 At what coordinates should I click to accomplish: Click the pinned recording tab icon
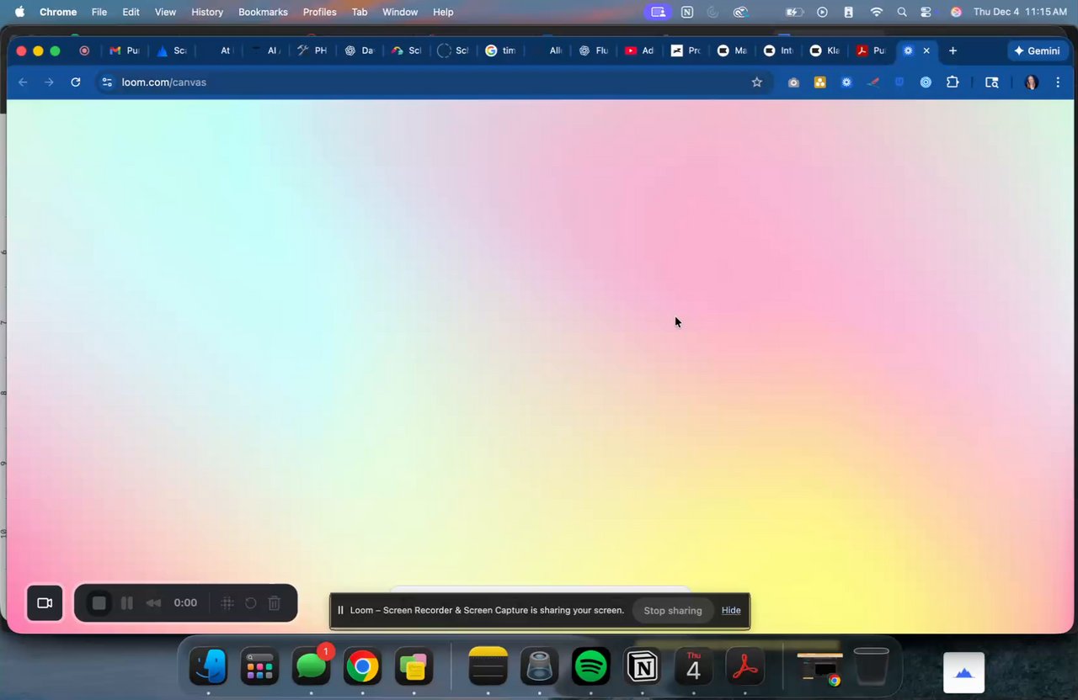point(84,50)
